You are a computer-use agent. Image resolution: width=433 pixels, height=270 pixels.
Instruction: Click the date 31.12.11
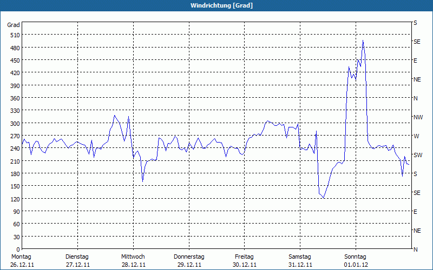300,265
